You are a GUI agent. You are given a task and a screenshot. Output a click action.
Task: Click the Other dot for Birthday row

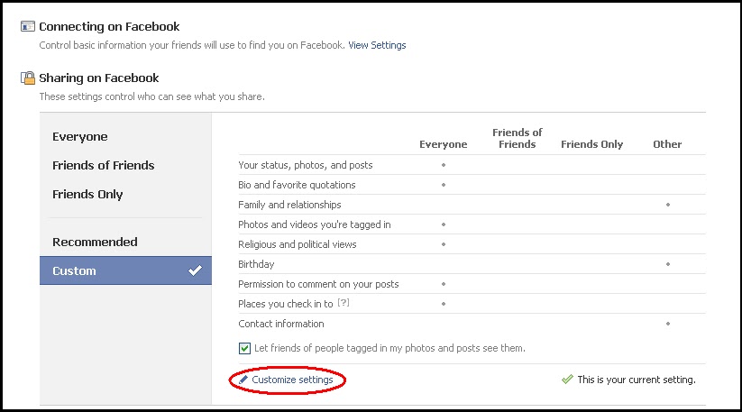point(667,264)
